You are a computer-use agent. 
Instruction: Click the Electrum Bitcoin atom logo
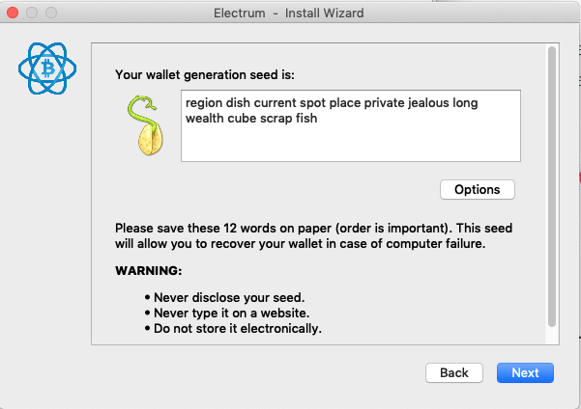[47, 68]
